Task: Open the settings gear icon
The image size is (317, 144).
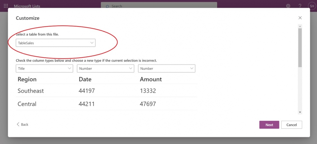Action: [x=288, y=6]
